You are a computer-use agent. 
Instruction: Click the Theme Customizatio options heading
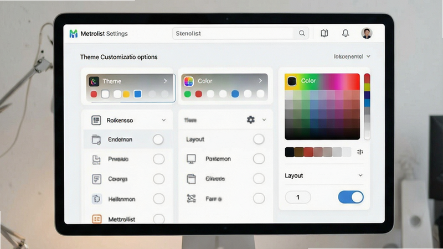(x=119, y=57)
